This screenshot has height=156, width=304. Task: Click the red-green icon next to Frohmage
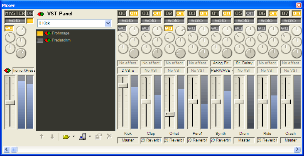click(48, 33)
